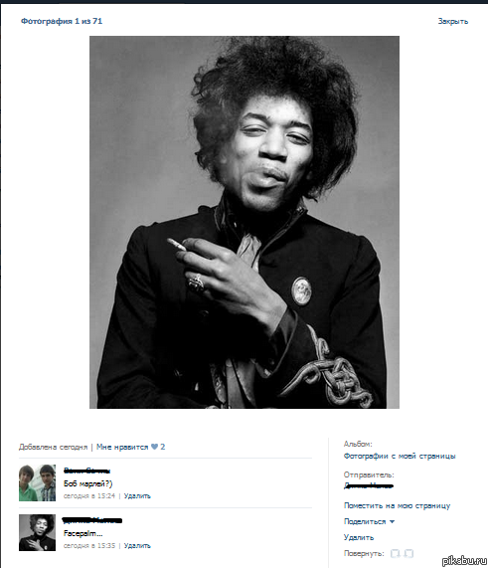Click the Фотография 1 из 71 counter
Image resolution: width=488 pixels, height=568 pixels.
[62, 21]
